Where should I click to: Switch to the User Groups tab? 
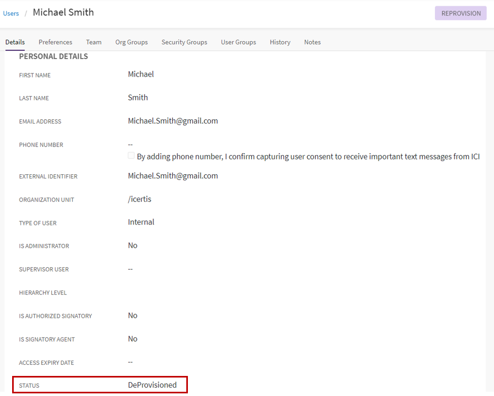[239, 42]
